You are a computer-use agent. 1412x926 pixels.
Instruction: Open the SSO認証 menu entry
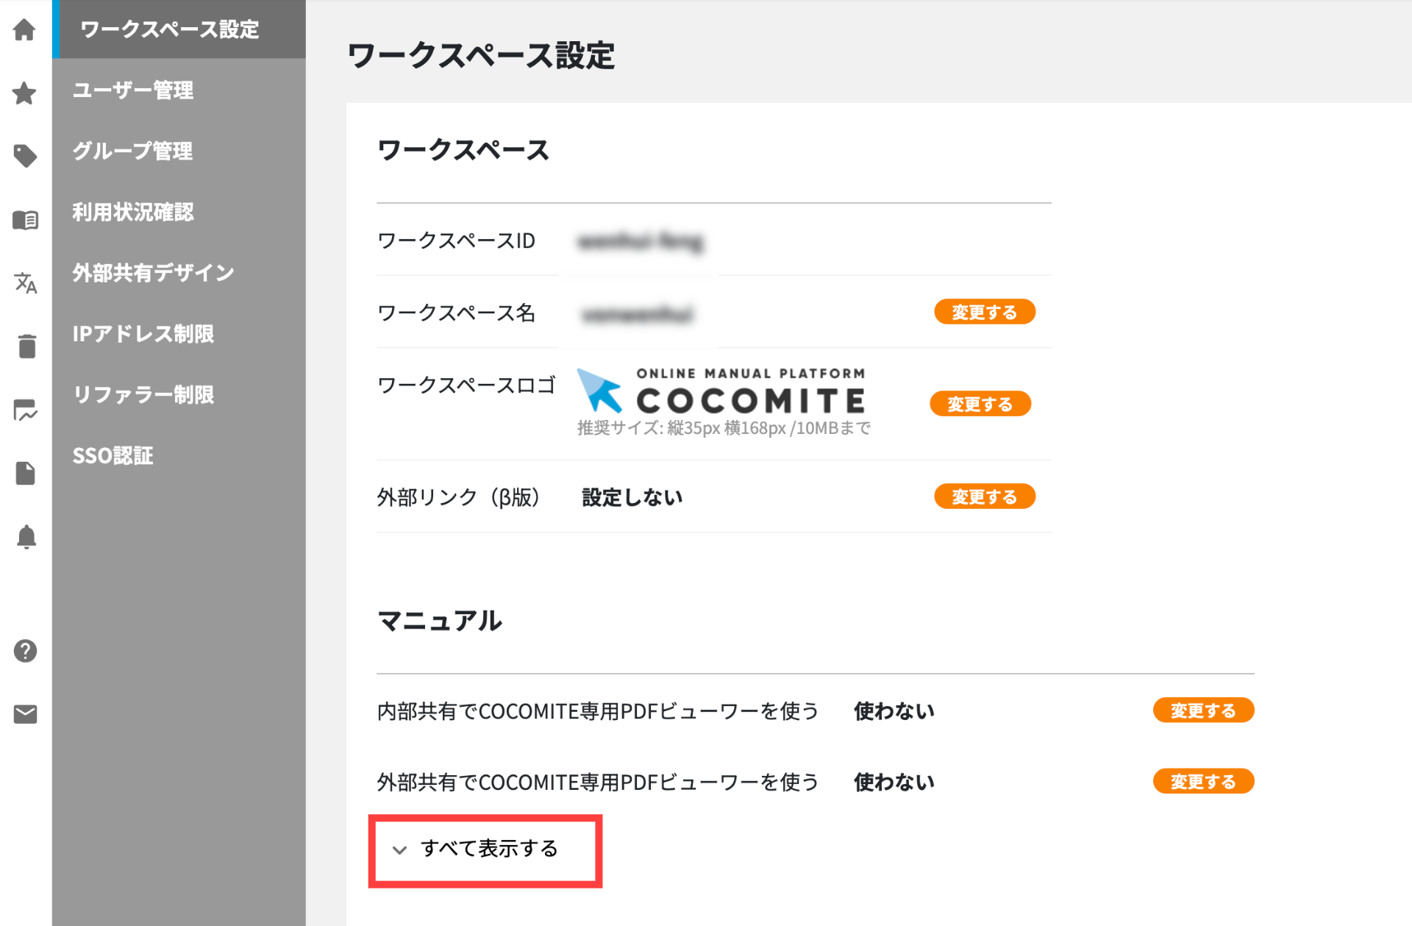click(x=113, y=456)
